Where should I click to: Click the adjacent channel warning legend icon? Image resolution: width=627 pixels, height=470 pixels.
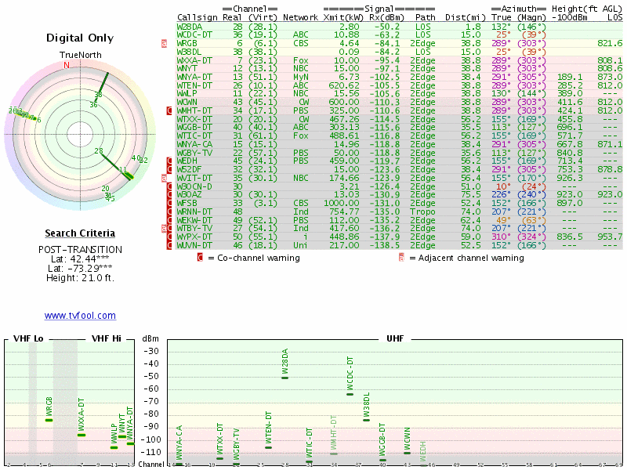coord(401,258)
